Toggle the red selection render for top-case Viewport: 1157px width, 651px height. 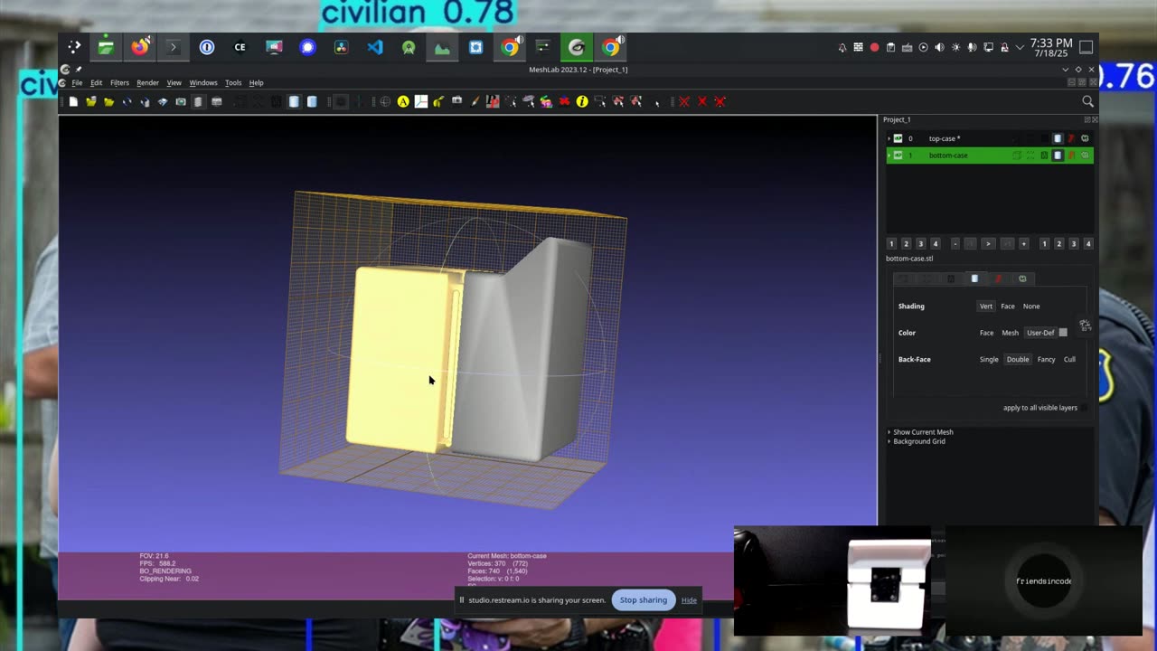pyautogui.click(x=1071, y=138)
